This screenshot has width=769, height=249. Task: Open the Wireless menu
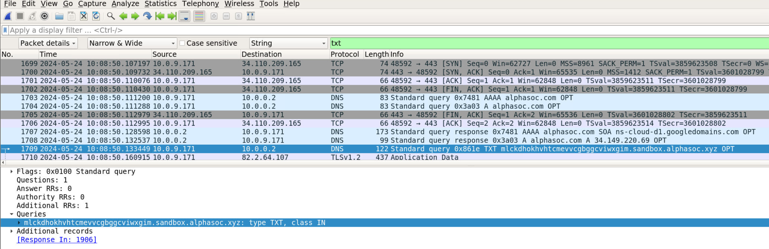(239, 4)
